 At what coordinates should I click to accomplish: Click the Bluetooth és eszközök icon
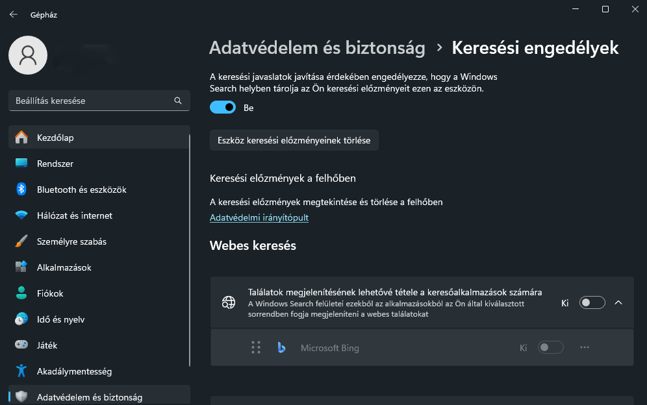click(21, 190)
